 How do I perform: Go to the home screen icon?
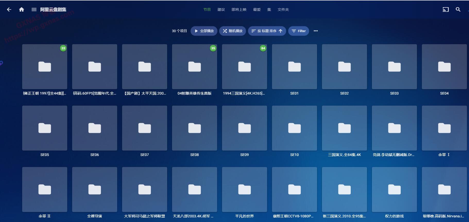coord(22,10)
